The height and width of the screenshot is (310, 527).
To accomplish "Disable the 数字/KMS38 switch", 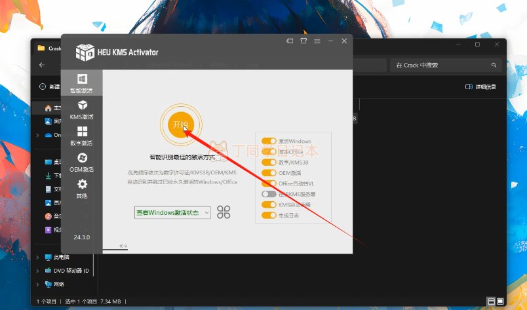I will tap(269, 162).
